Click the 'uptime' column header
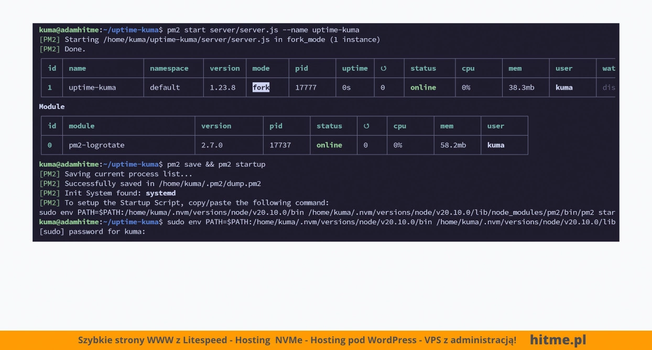 pos(355,69)
